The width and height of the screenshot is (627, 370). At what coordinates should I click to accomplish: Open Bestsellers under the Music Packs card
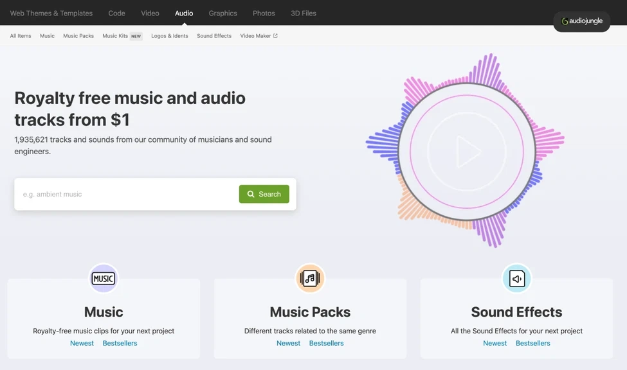point(326,343)
